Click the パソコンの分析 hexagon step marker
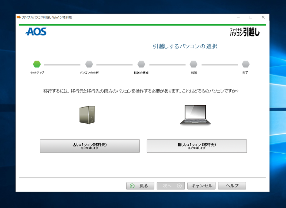 pos(89,64)
